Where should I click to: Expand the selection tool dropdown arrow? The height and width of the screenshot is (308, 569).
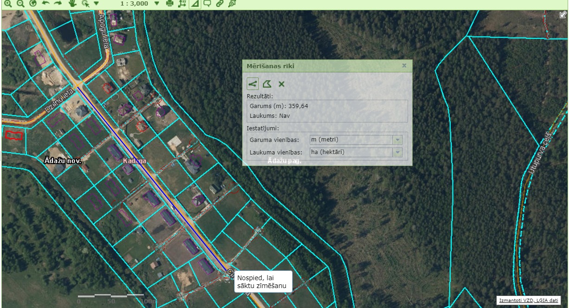click(96, 4)
